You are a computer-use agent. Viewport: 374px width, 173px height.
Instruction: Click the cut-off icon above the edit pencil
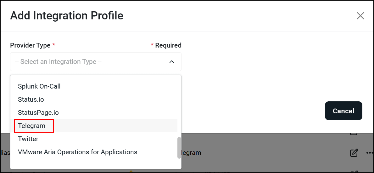point(354,134)
